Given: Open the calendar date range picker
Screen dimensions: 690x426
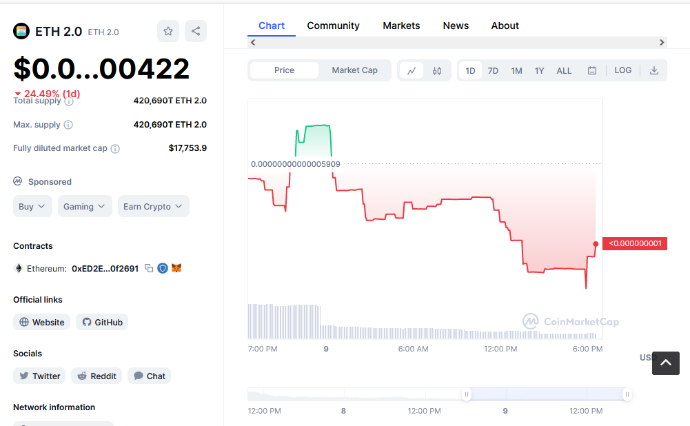Looking at the screenshot, I should point(592,70).
